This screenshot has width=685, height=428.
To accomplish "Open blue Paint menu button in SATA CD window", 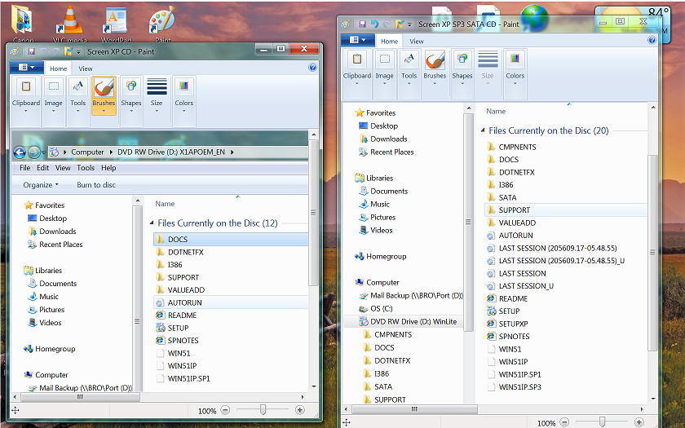I will [358, 40].
